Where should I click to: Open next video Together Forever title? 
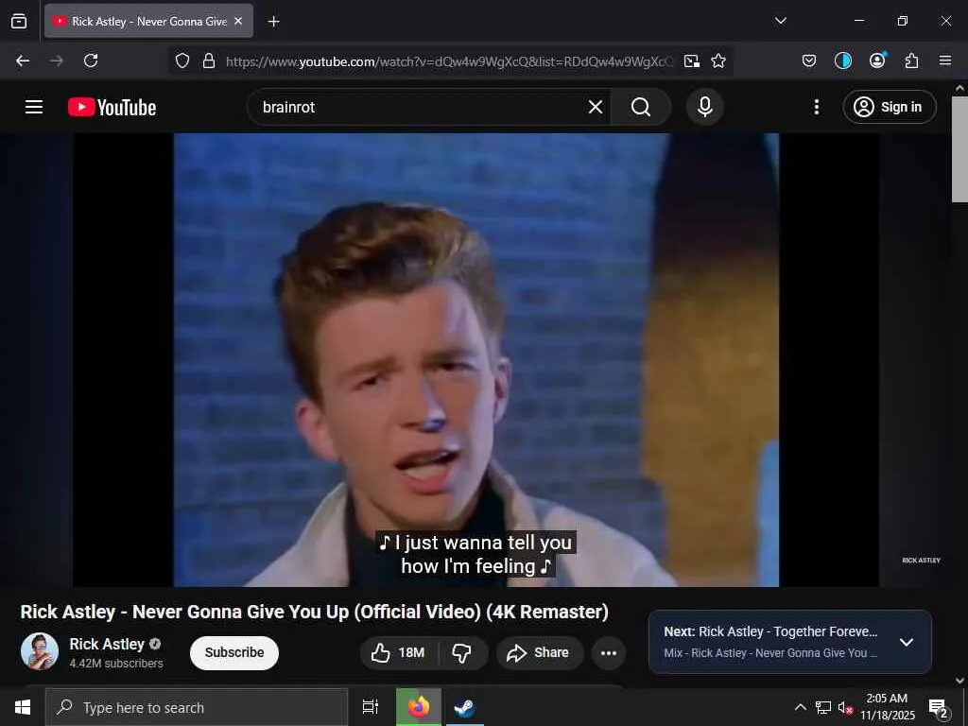[x=769, y=631]
